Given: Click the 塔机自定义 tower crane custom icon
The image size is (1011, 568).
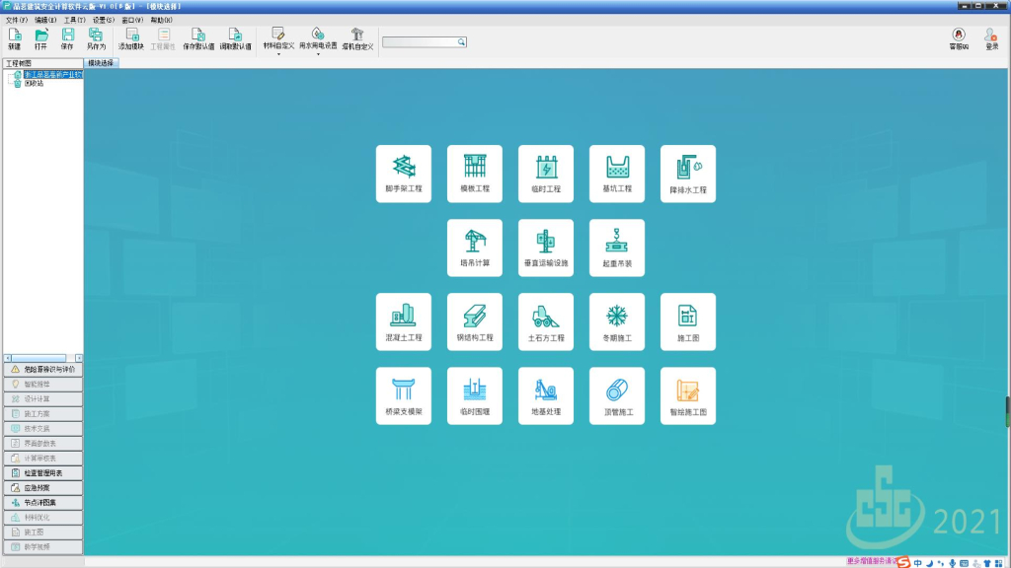Looking at the screenshot, I should click(357, 38).
